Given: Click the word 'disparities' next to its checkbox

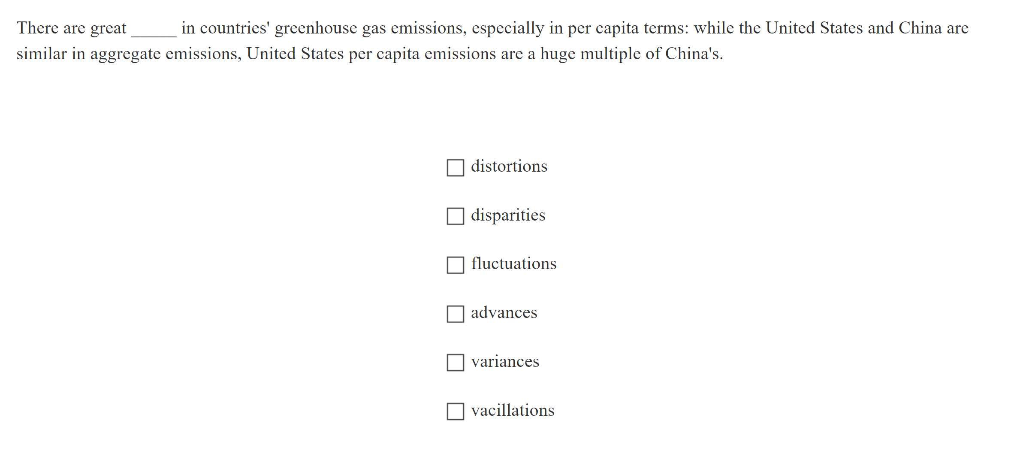Looking at the screenshot, I should click(508, 216).
